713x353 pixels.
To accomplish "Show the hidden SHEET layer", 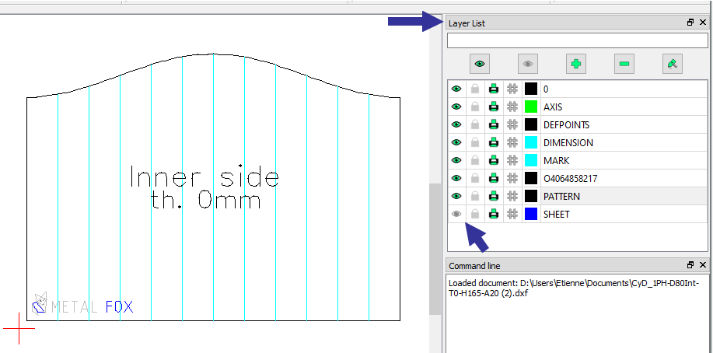I will click(x=456, y=214).
